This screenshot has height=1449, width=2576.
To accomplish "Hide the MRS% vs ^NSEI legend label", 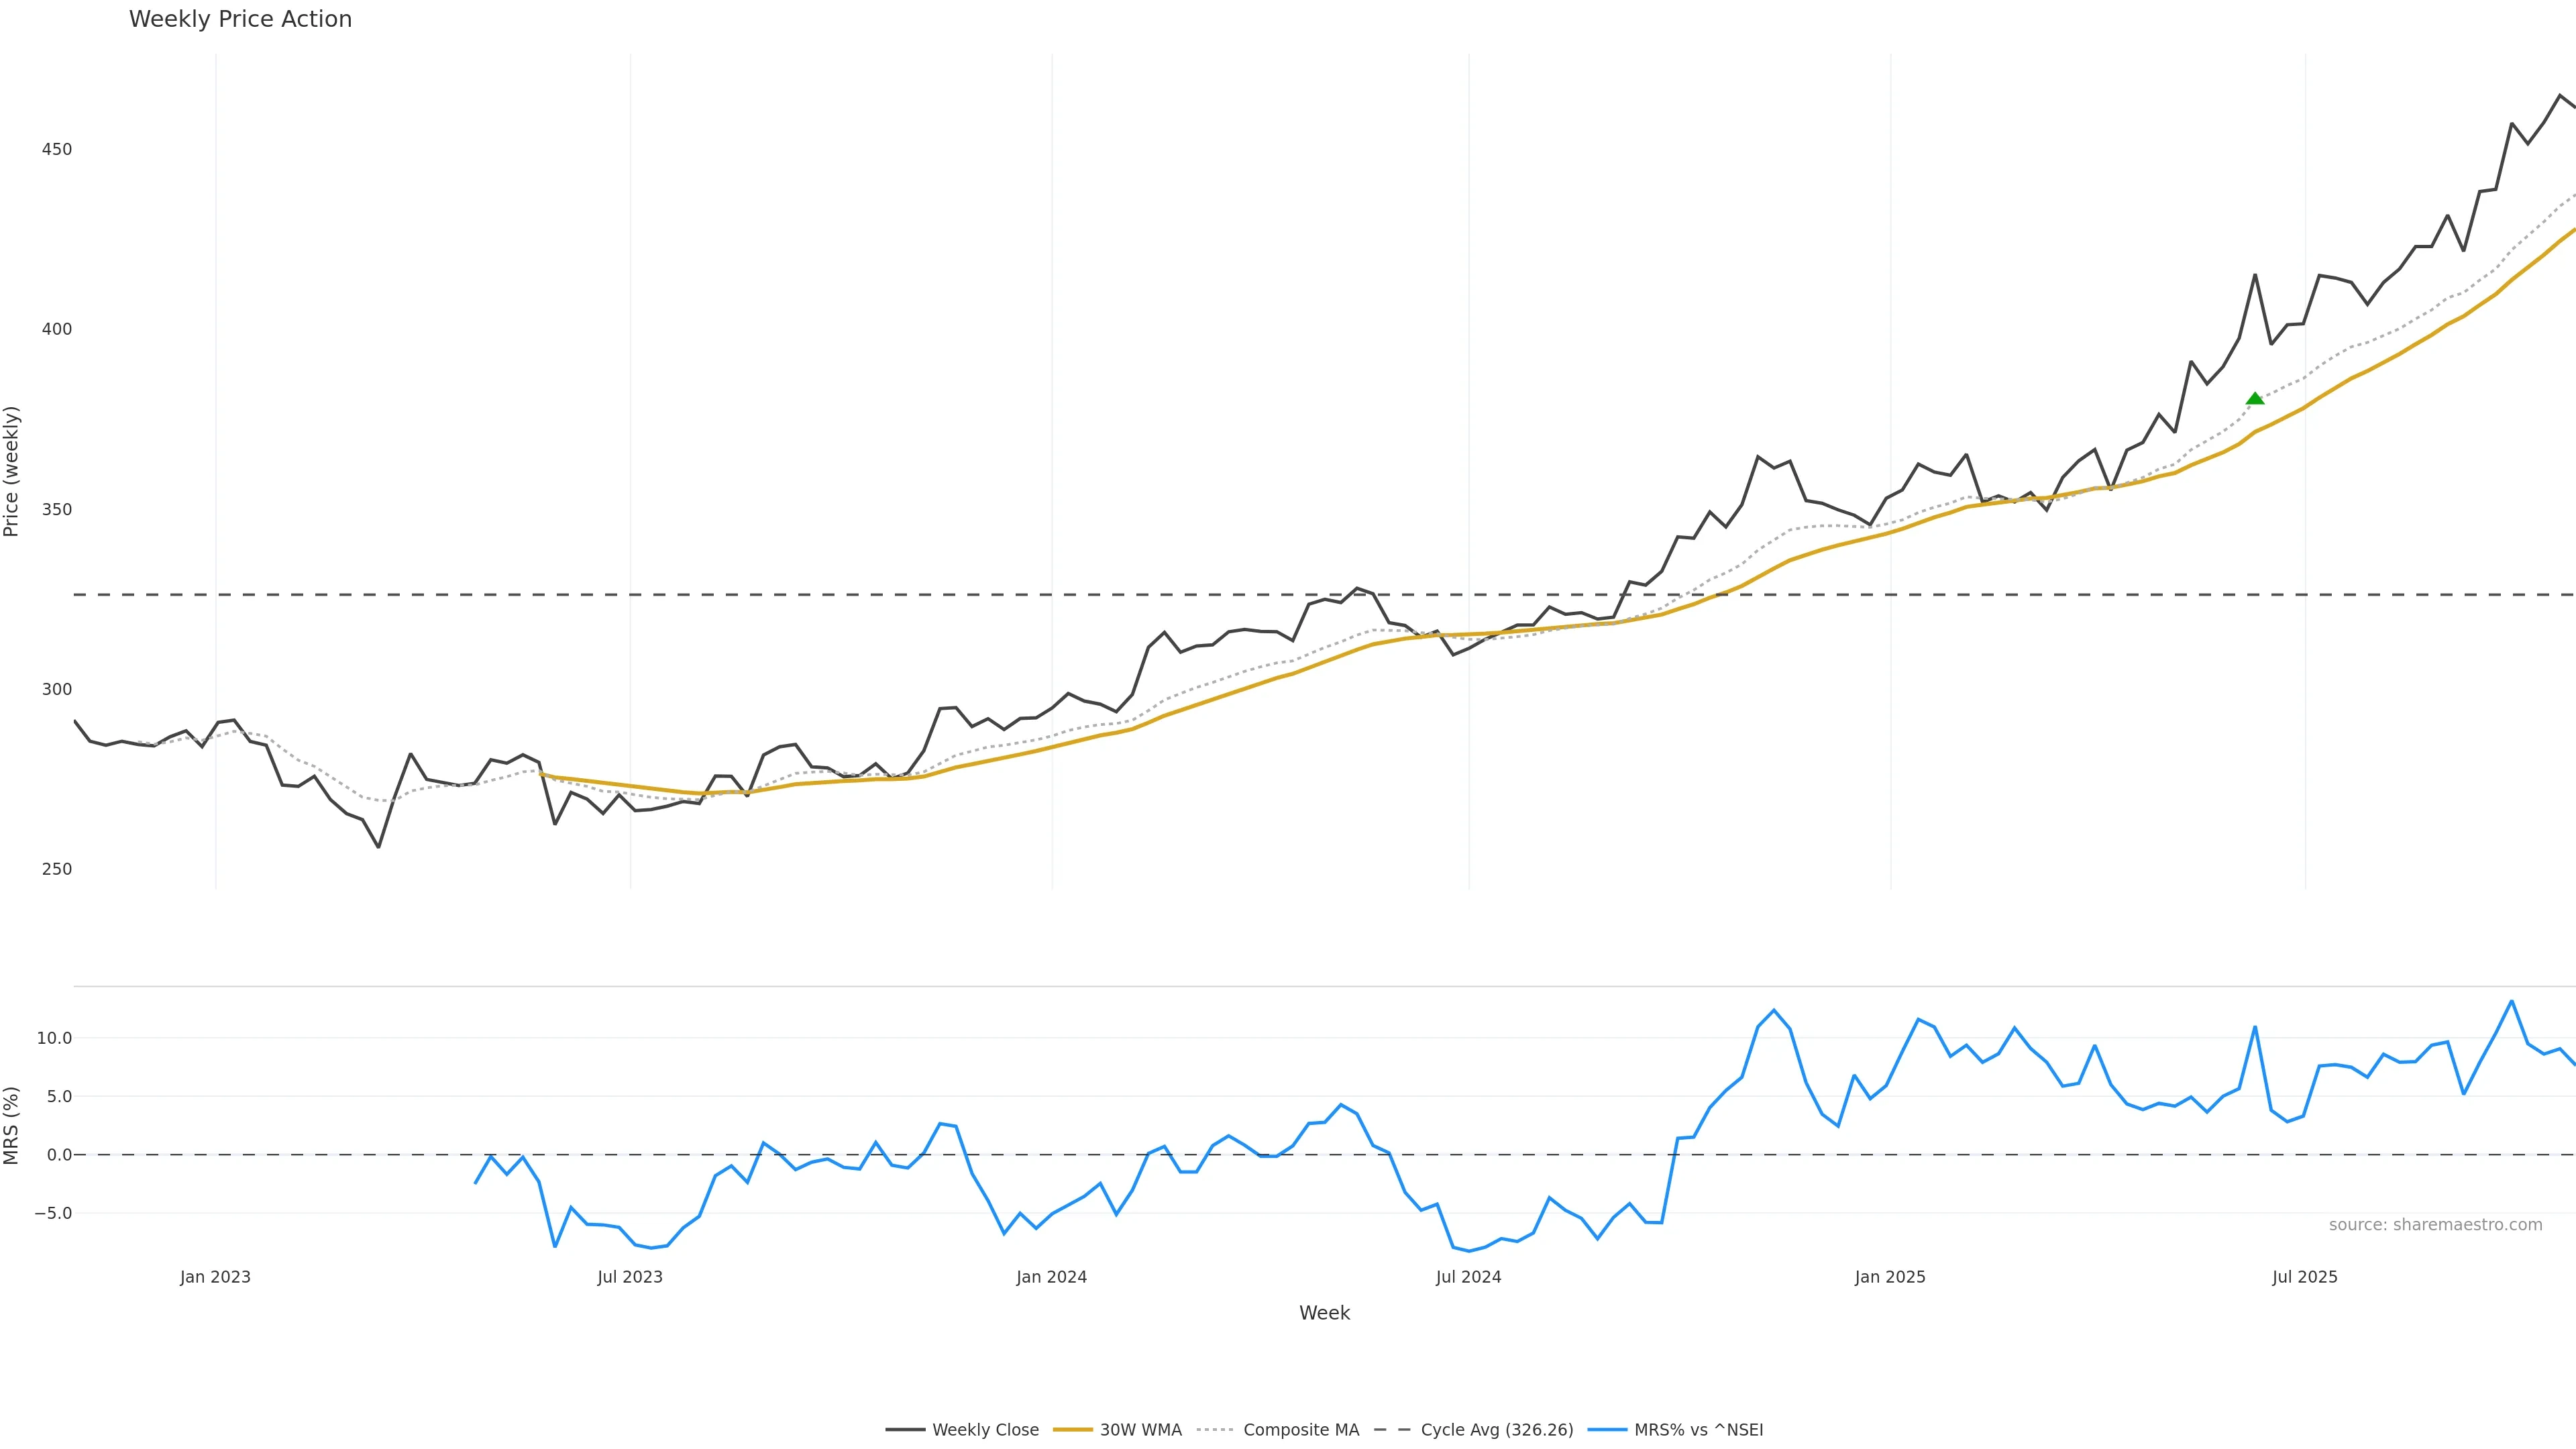I will pos(1698,1430).
